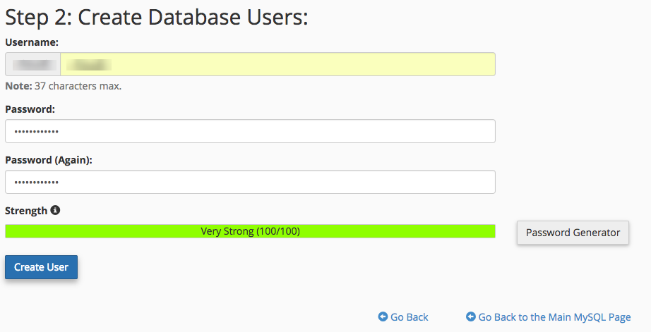Click the Username label
This screenshot has width=651, height=332.
32,42
